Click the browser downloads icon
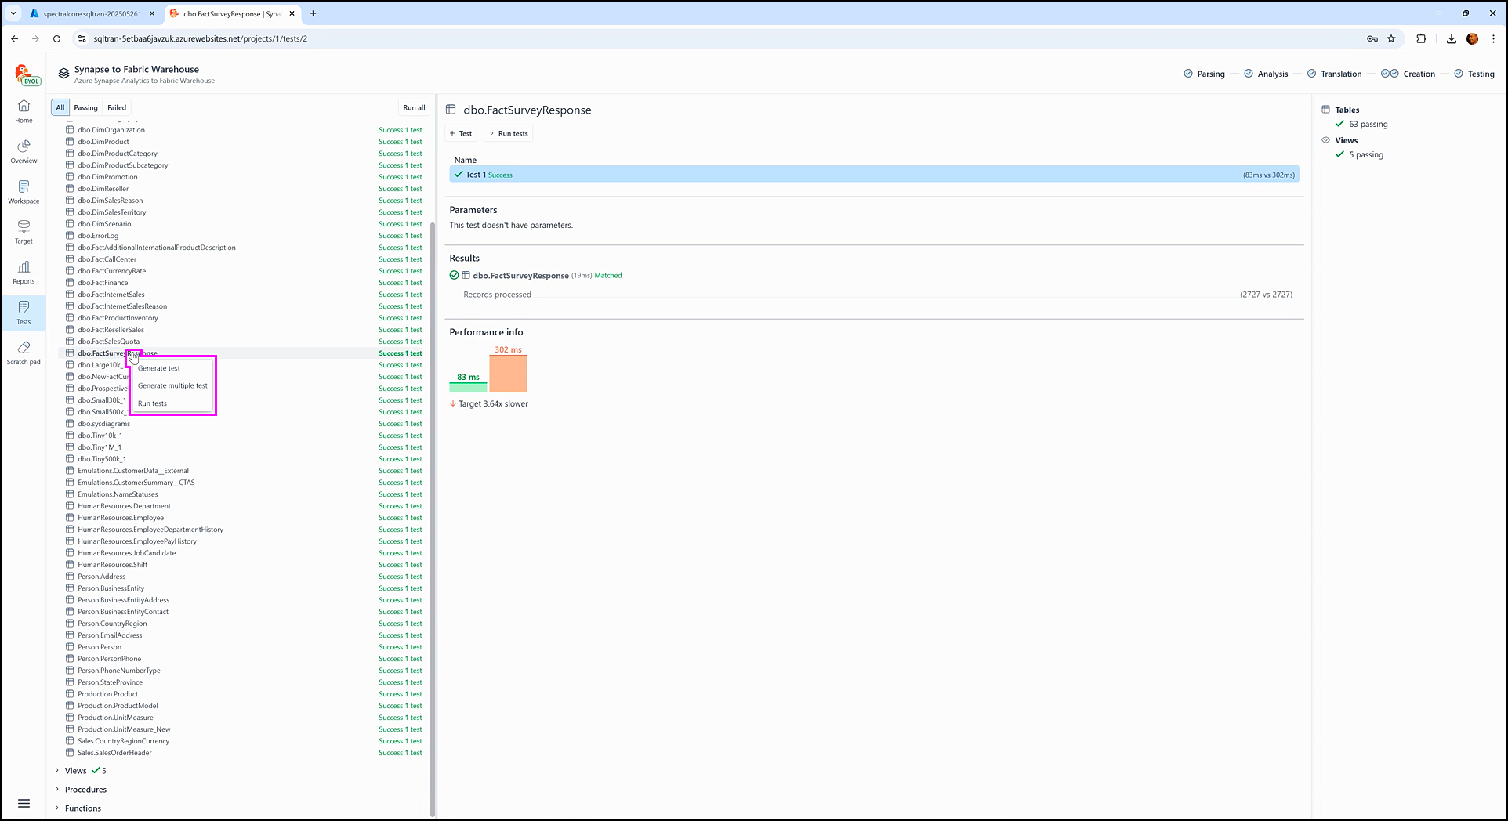Image resolution: width=1508 pixels, height=821 pixels. pyautogui.click(x=1451, y=38)
